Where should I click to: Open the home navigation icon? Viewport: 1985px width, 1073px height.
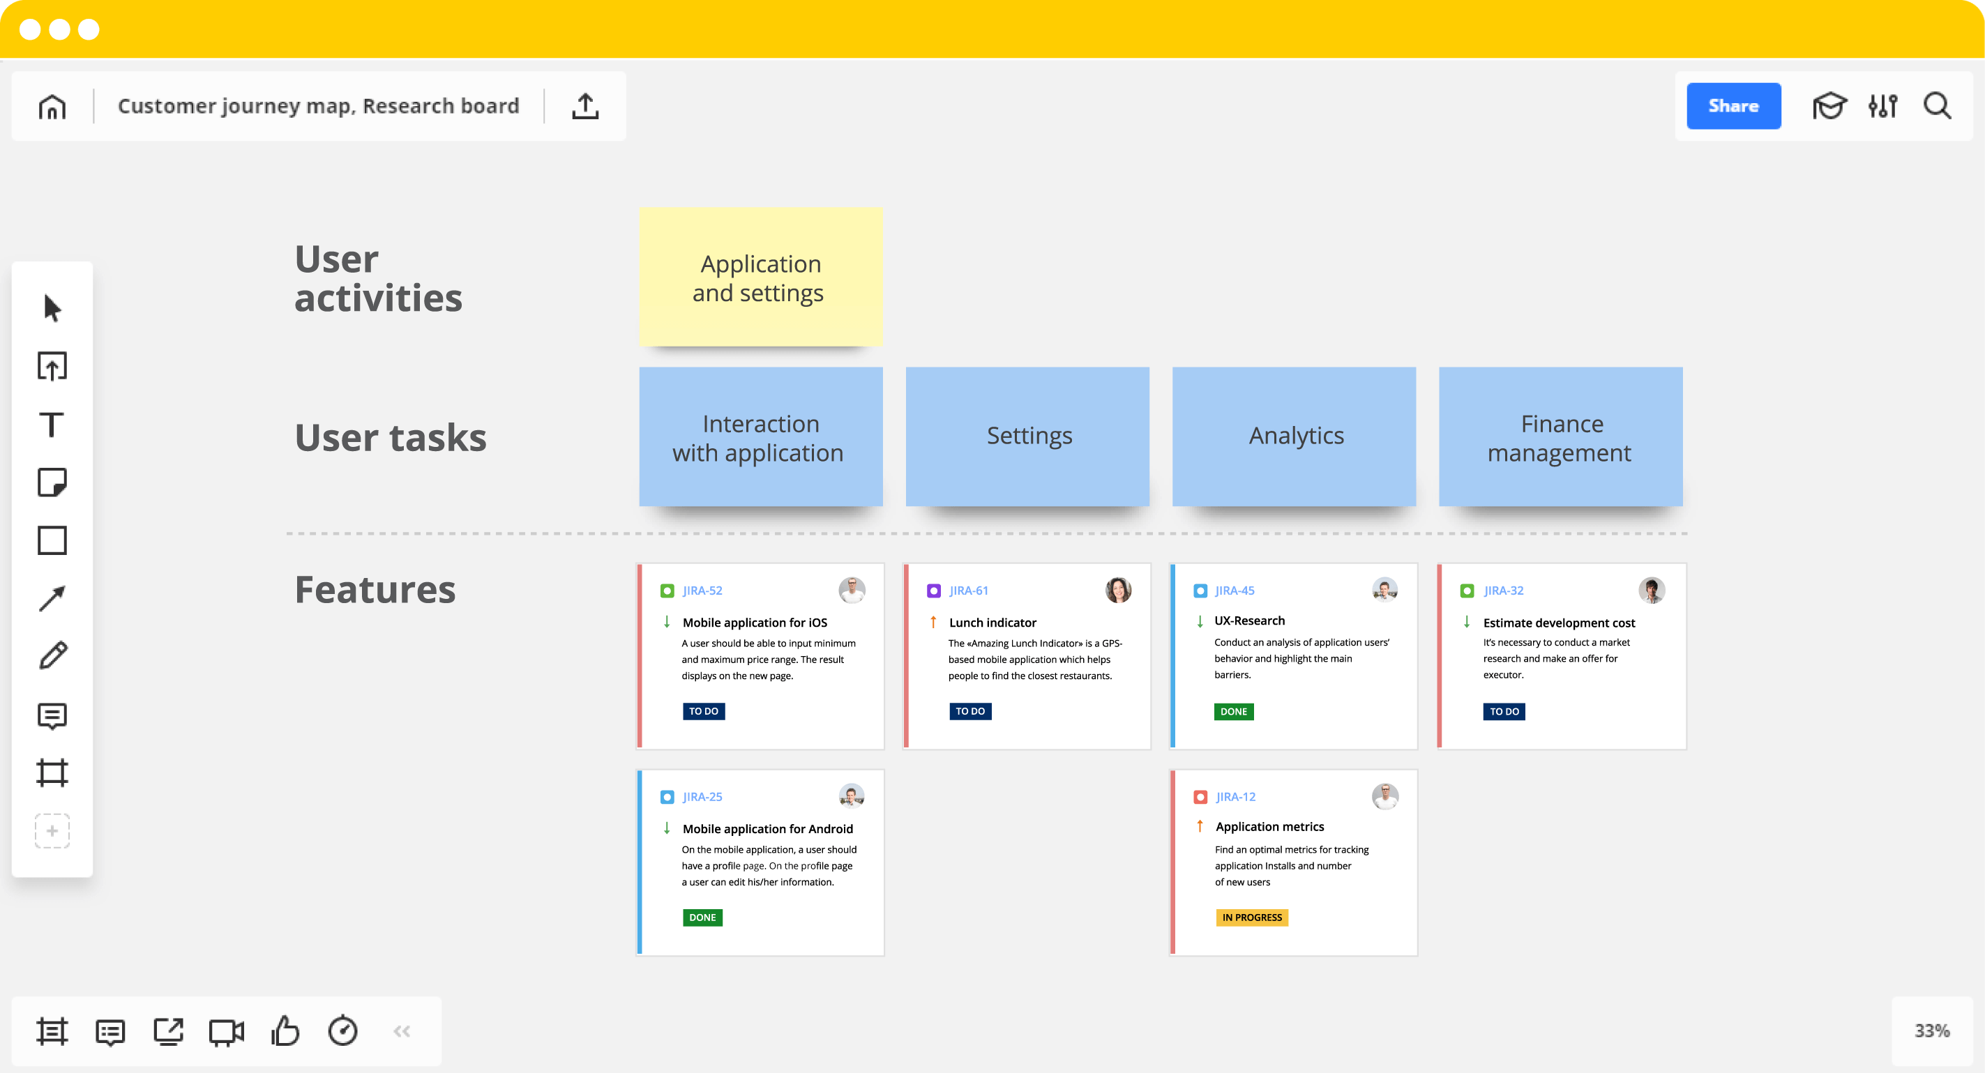point(52,107)
